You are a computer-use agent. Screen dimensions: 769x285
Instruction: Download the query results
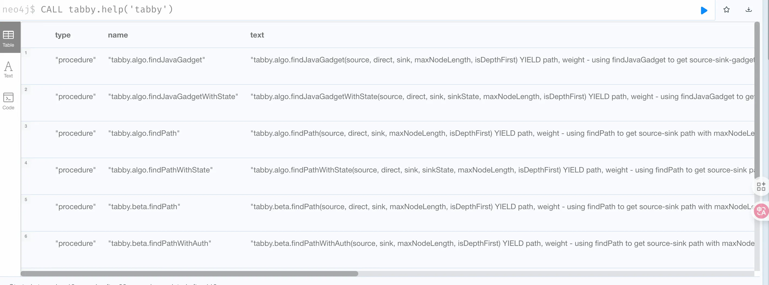click(748, 10)
